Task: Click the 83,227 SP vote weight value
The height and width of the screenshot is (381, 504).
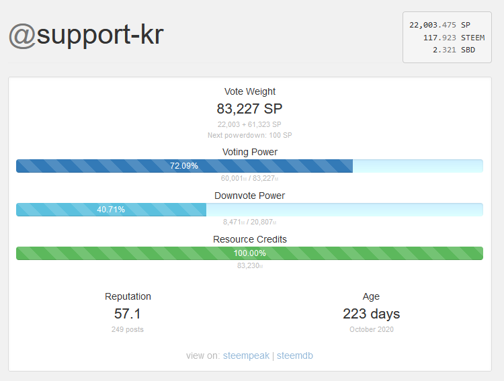Action: pos(249,109)
